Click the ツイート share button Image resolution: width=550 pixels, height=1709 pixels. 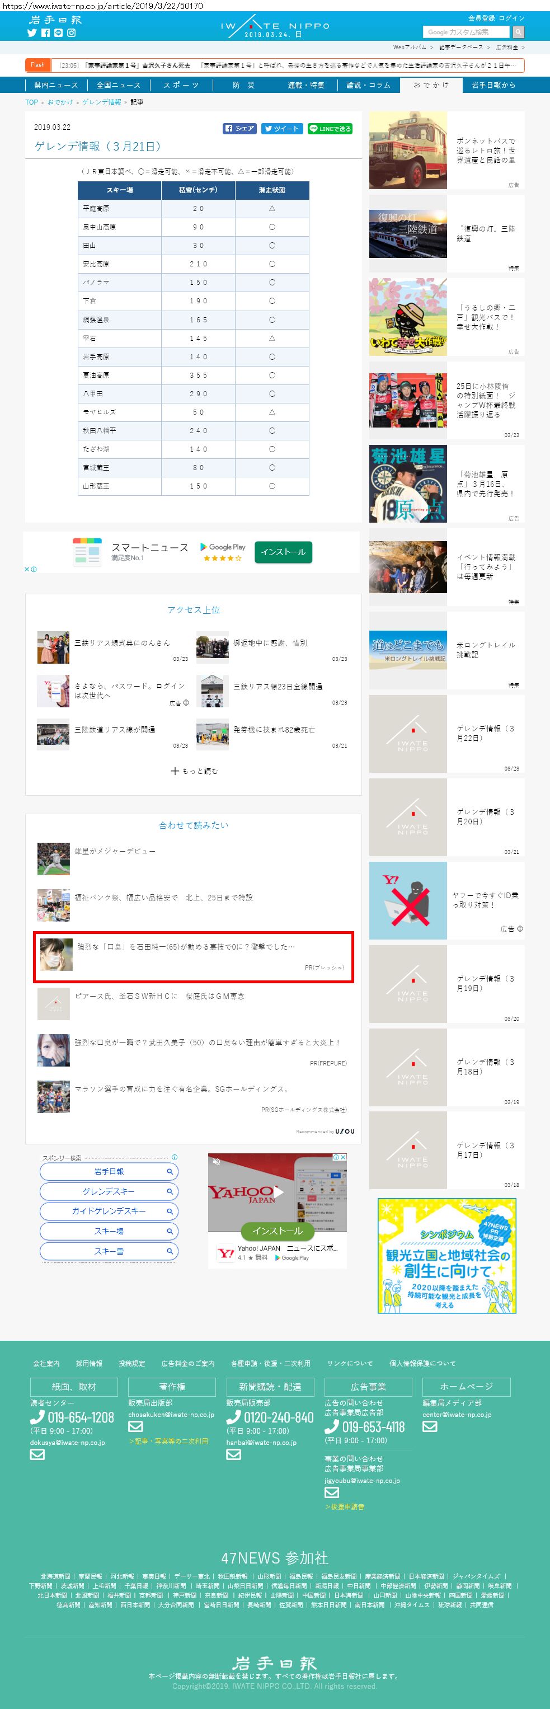[282, 129]
